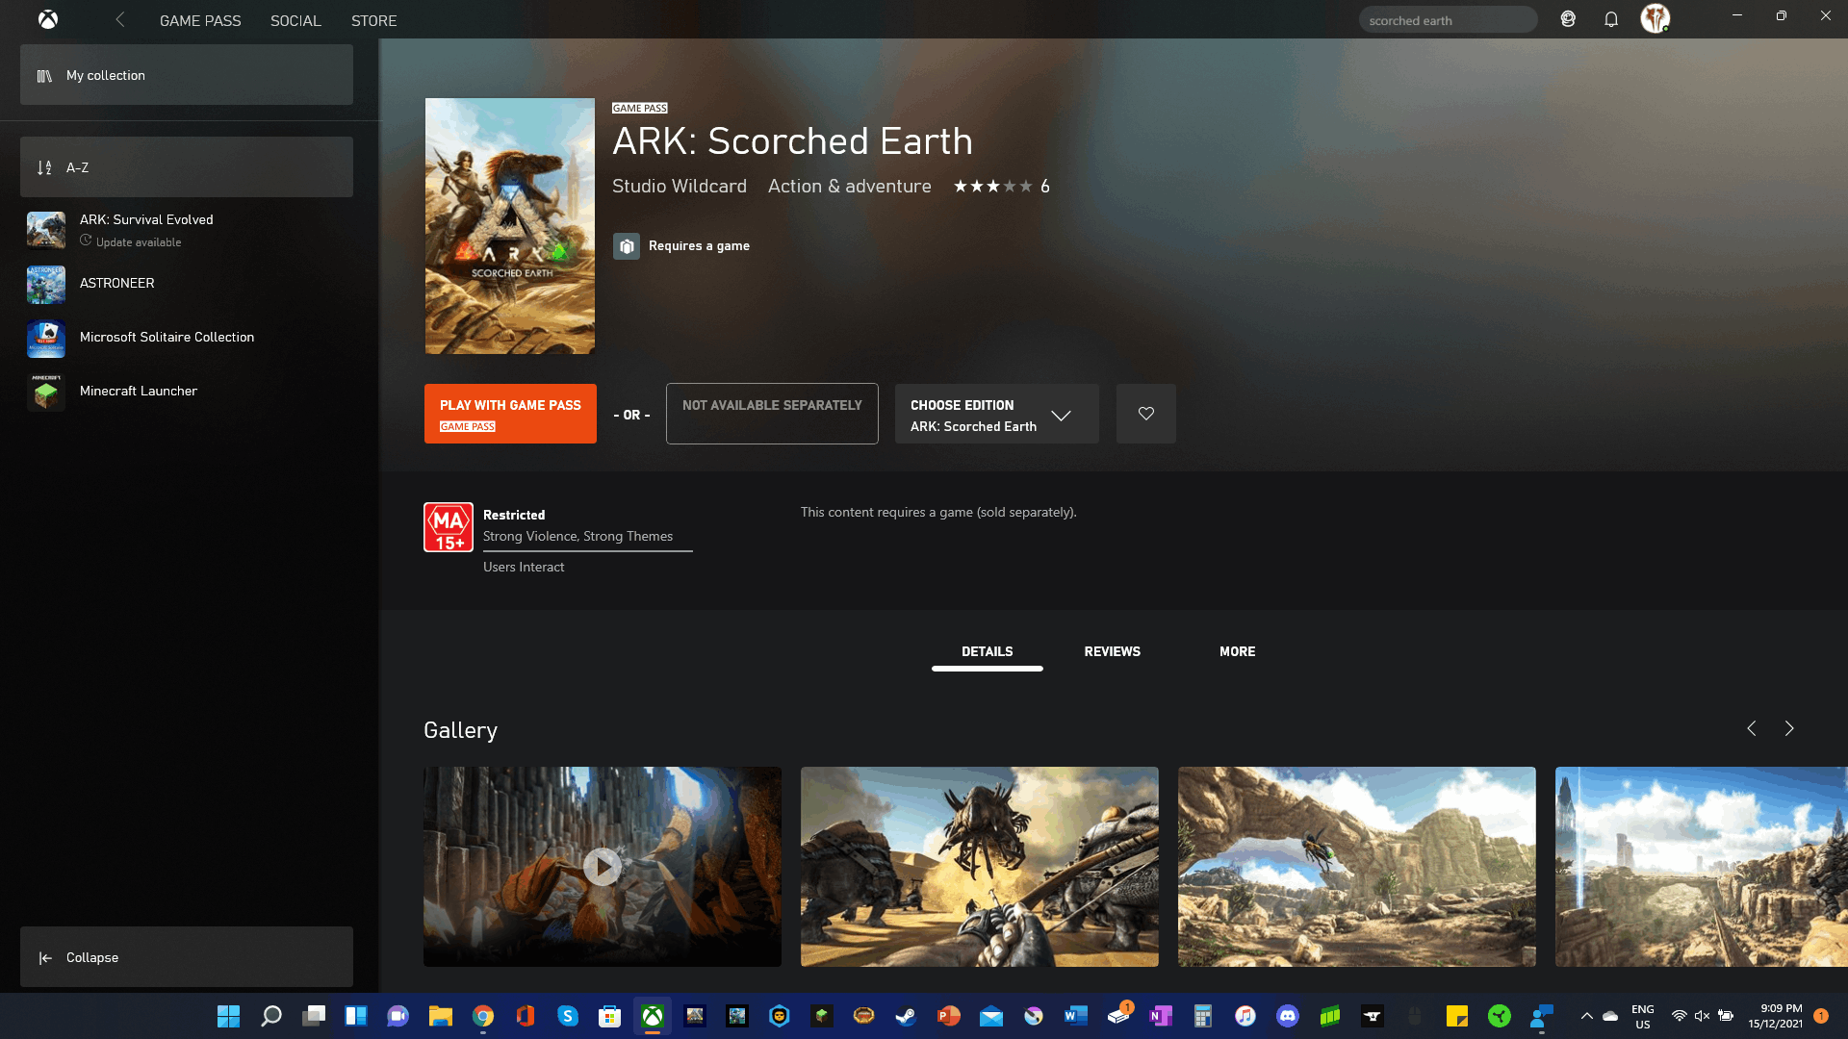Screen dimensions: 1848x1039
Task: Click the user profile avatar icon
Action: (1656, 19)
